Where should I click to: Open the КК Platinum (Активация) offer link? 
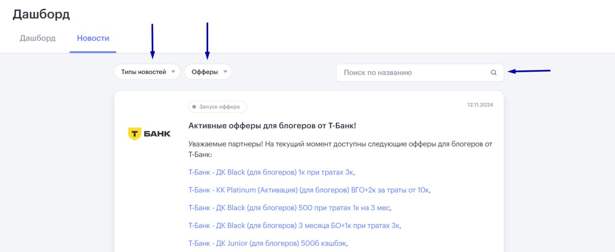[x=308, y=190]
